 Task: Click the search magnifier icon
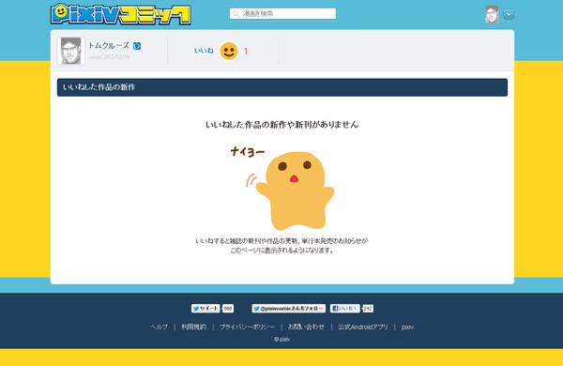coord(236,14)
